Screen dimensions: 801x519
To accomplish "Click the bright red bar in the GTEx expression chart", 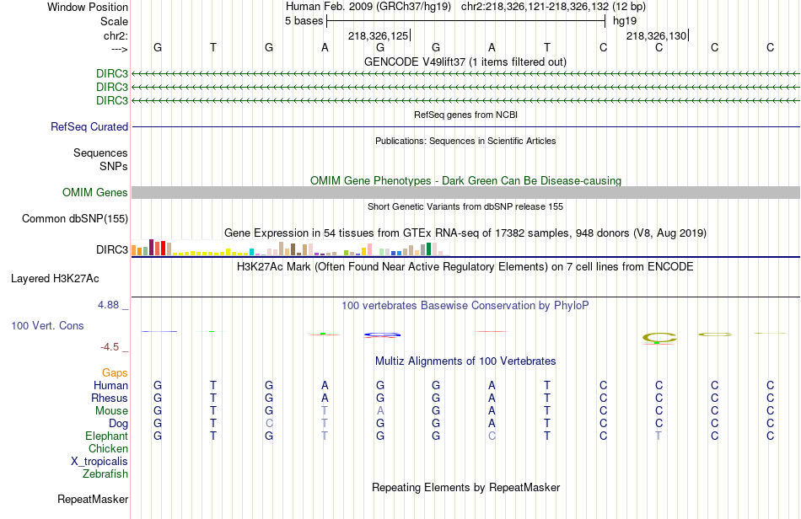I will click(163, 248).
